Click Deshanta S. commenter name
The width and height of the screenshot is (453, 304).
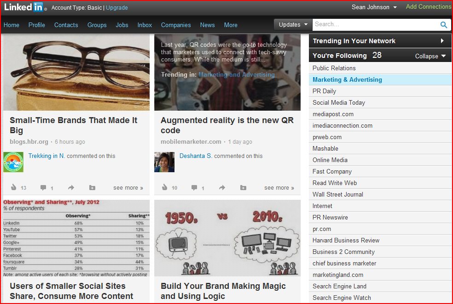pyautogui.click(x=196, y=156)
